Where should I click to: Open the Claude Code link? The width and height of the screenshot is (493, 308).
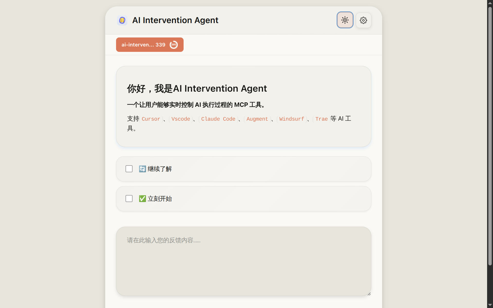pyautogui.click(x=218, y=119)
